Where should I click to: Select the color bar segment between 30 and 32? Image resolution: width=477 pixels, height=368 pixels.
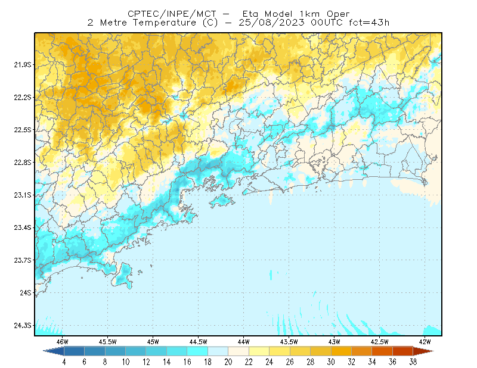341,351
